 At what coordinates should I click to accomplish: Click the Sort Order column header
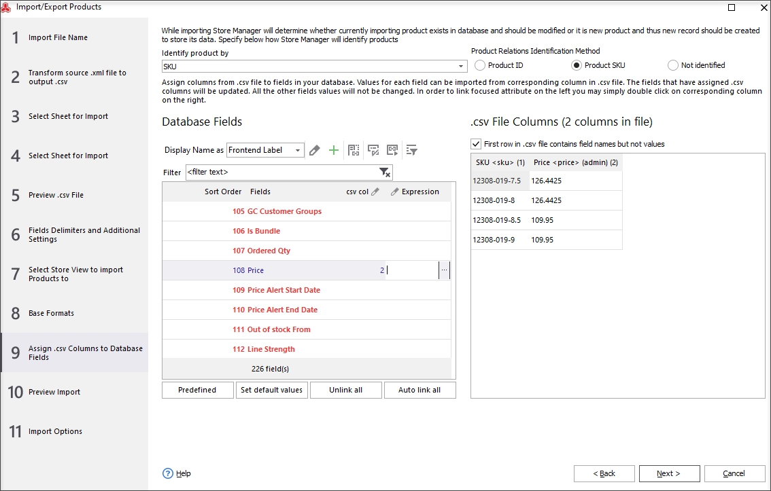(x=223, y=192)
